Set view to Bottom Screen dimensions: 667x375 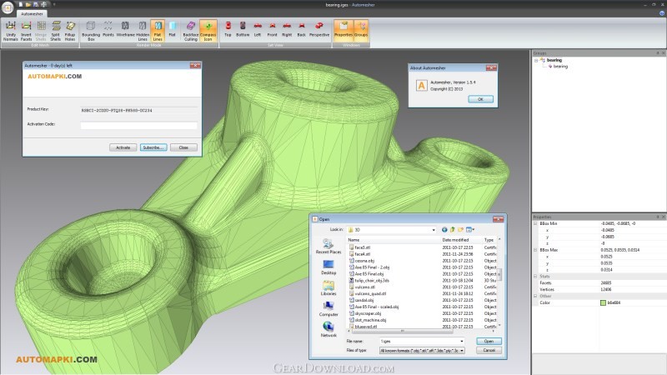pyautogui.click(x=243, y=31)
